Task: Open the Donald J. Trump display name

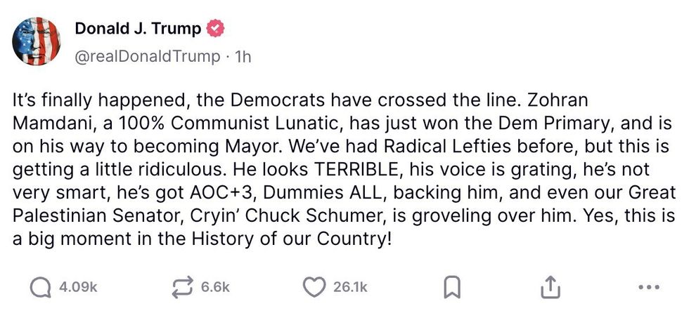Action: [x=138, y=29]
